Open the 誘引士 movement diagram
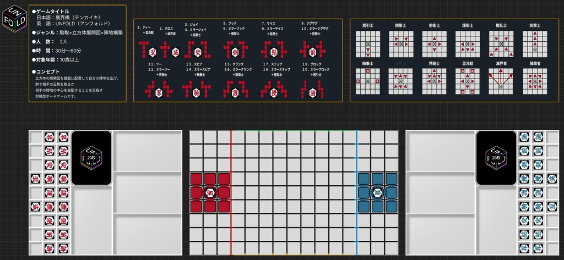The image size is (564, 260). coord(367,44)
